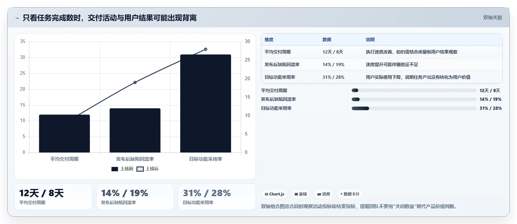Click the 双轴关联 tag in header
Image resolution: width=517 pixels, height=224 pixels.
pyautogui.click(x=493, y=18)
